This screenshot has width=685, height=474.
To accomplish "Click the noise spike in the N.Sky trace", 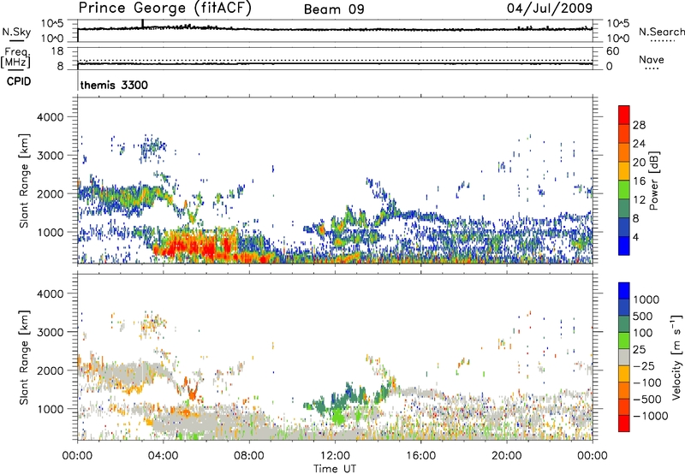I will tap(142, 24).
